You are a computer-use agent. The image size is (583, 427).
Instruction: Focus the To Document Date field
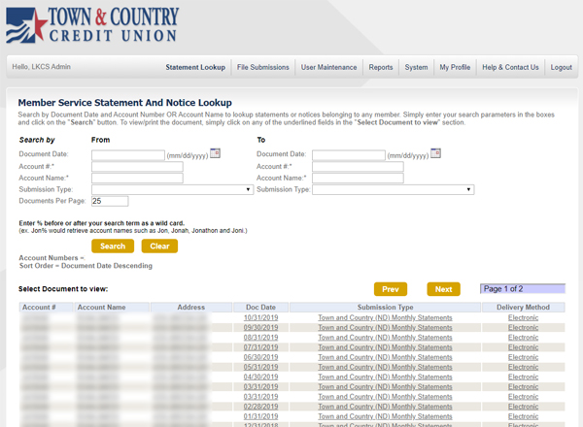click(349, 155)
